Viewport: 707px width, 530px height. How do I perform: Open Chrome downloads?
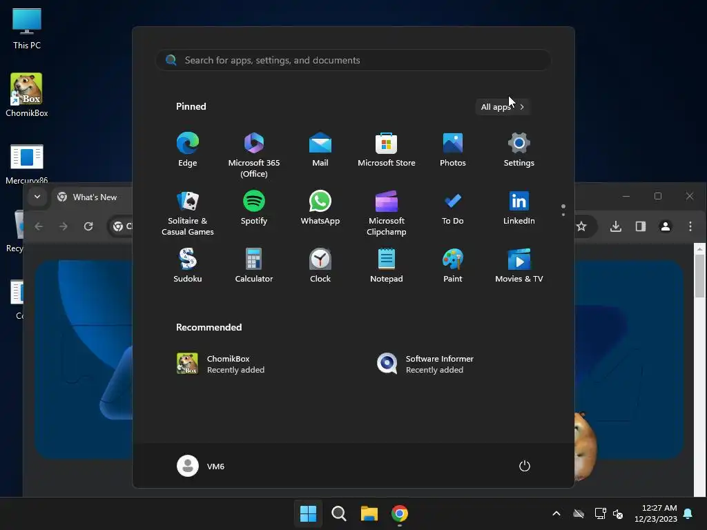[616, 226]
